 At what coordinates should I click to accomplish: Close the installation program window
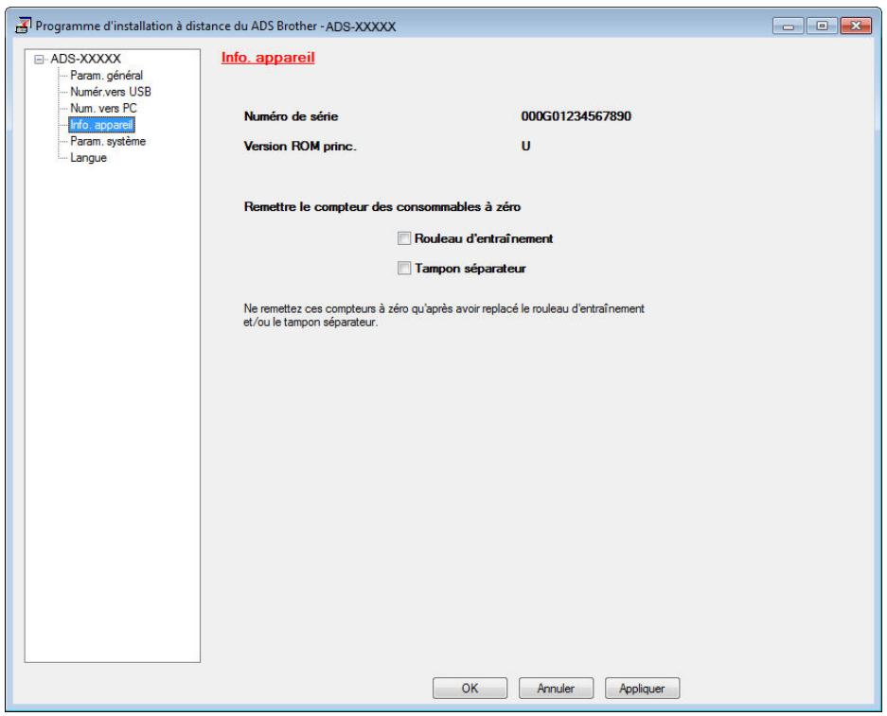(856, 26)
